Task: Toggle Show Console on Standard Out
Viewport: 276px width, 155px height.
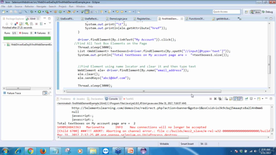Action: [x=235, y=99]
